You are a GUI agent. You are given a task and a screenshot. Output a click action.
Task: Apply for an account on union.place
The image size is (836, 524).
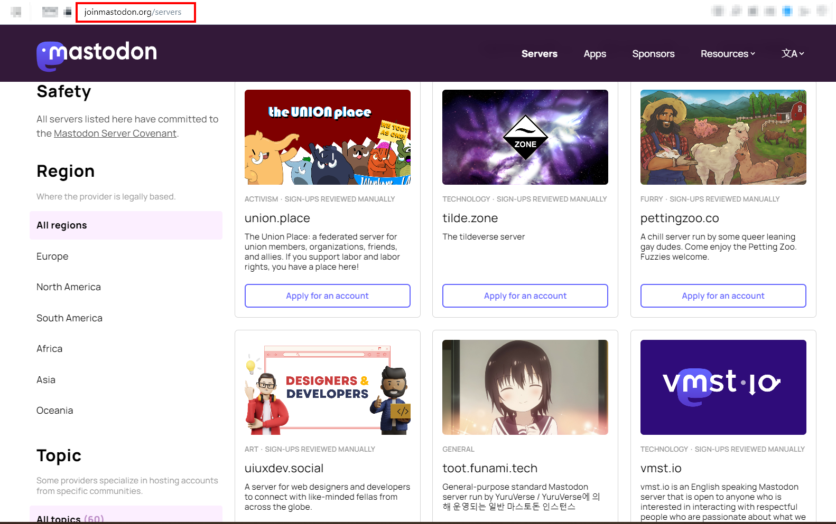(x=328, y=296)
